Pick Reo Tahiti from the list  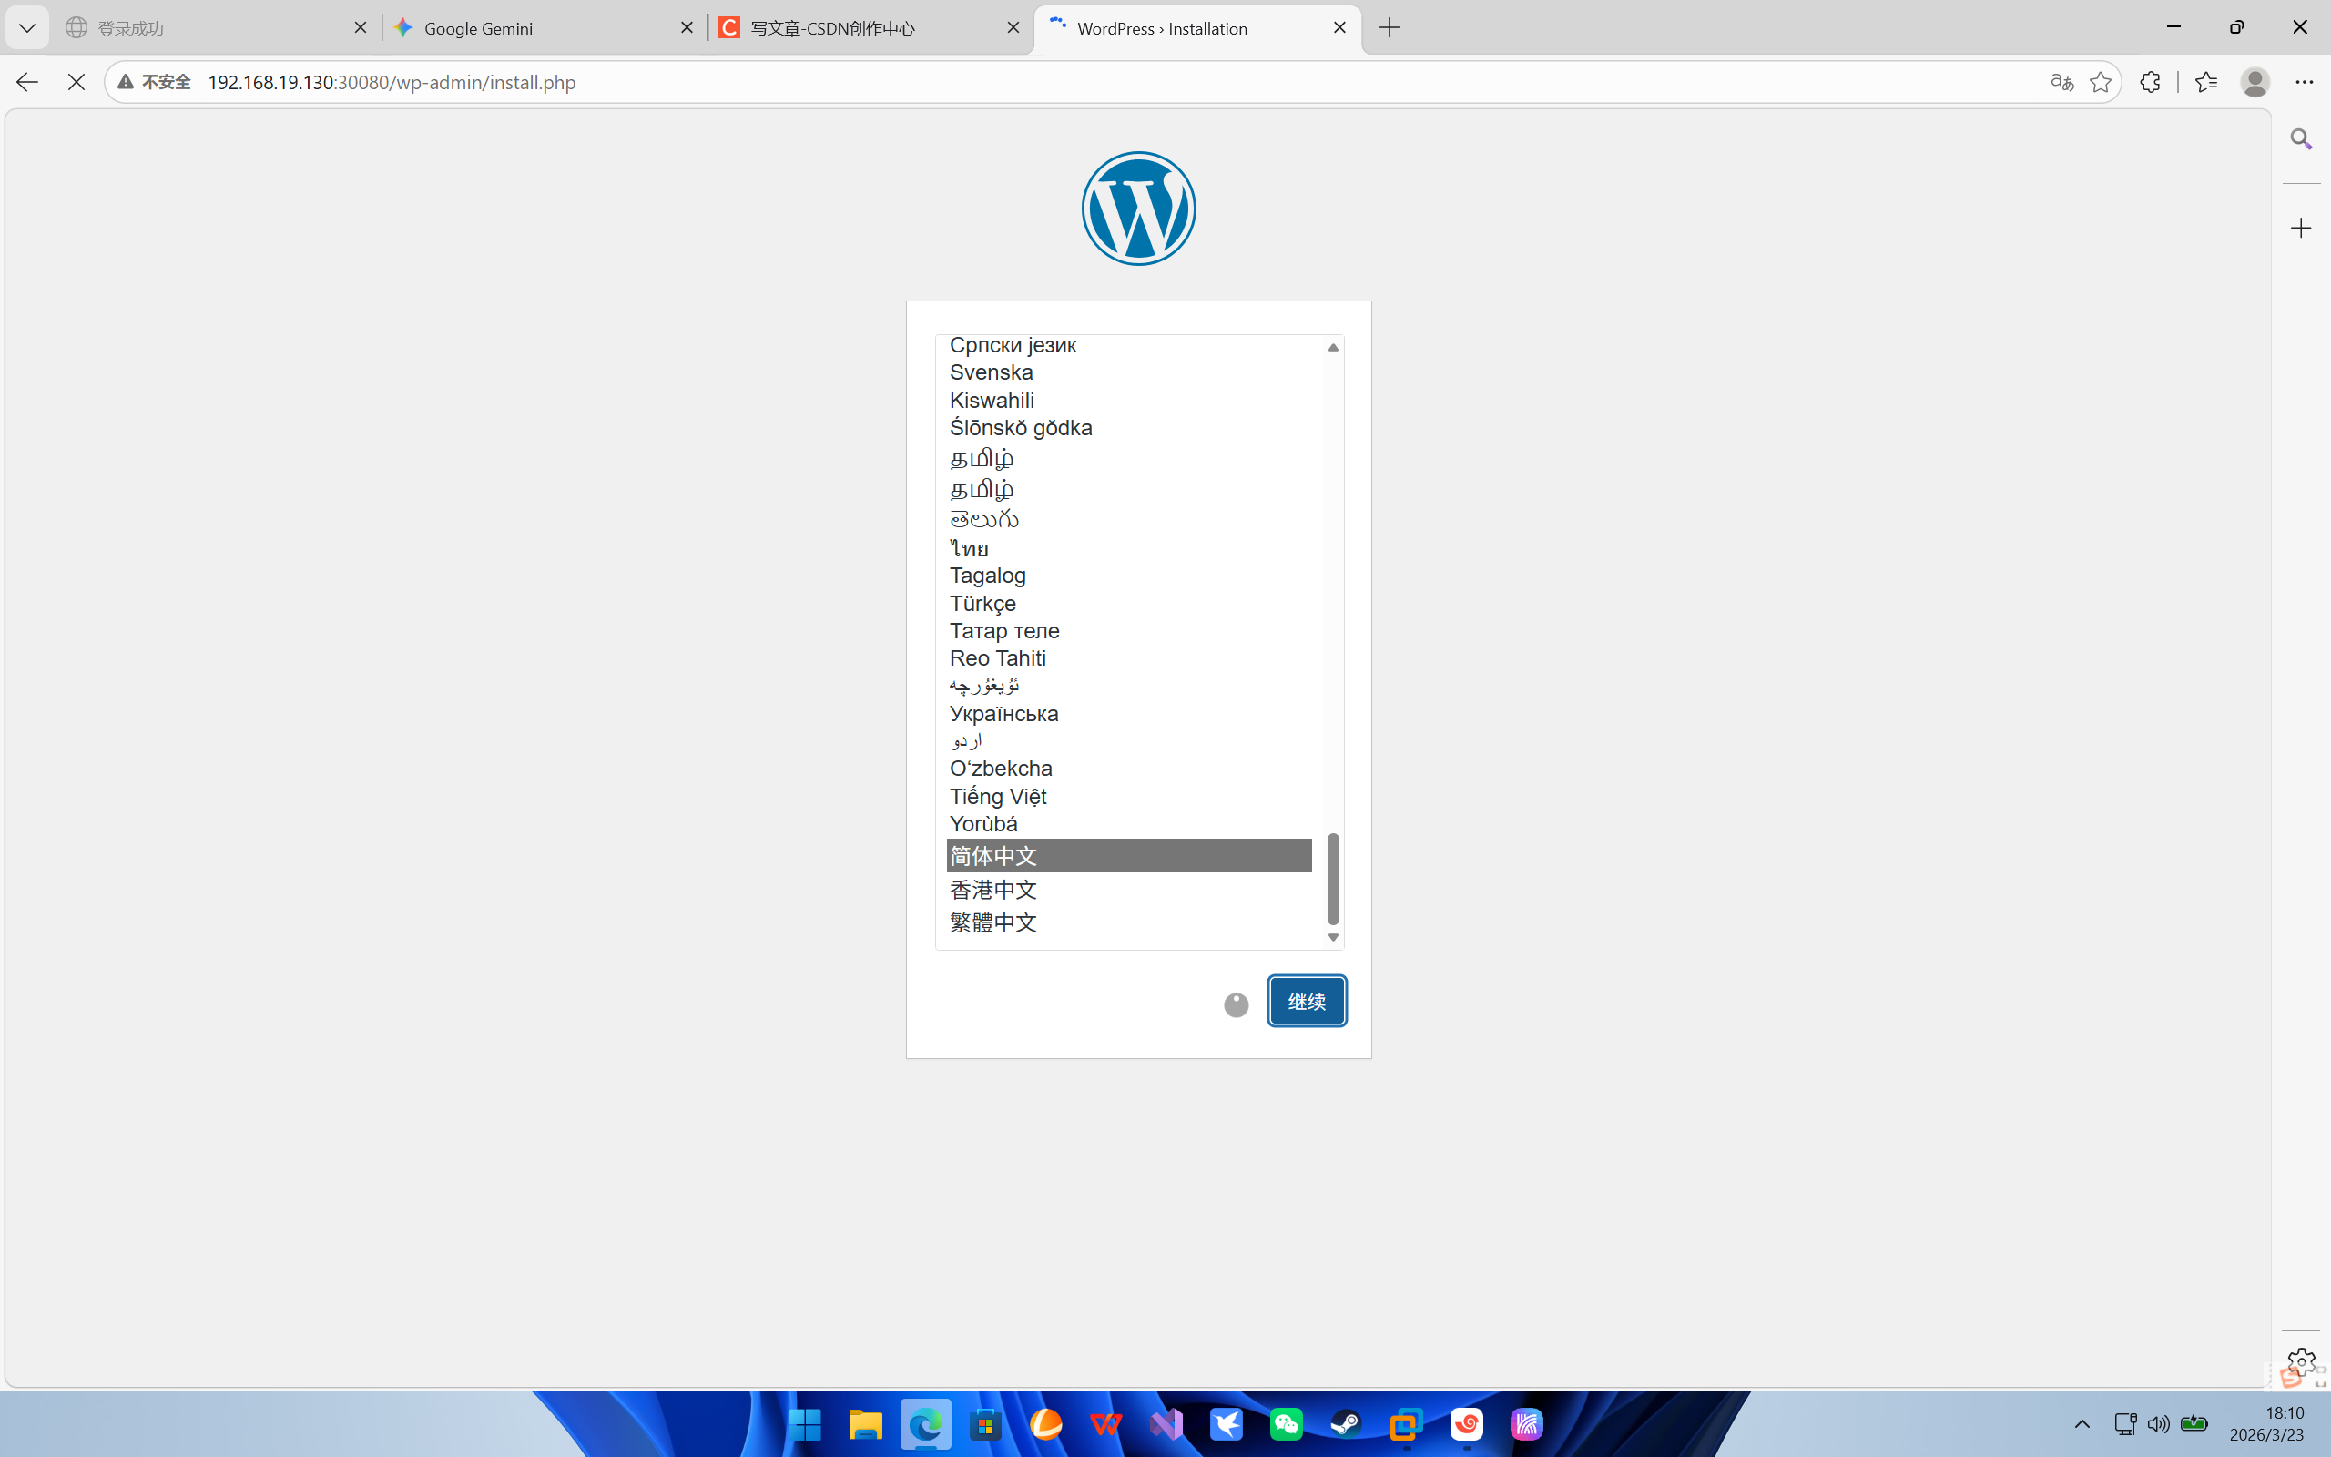(1129, 659)
